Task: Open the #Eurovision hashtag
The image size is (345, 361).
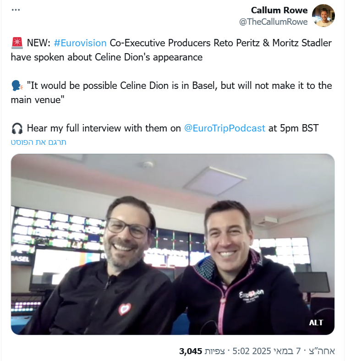Action: [80, 43]
